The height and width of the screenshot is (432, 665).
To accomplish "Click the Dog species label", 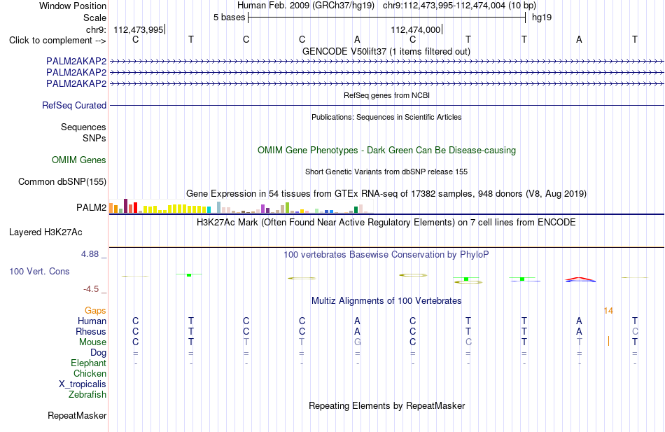I will 99,353.
